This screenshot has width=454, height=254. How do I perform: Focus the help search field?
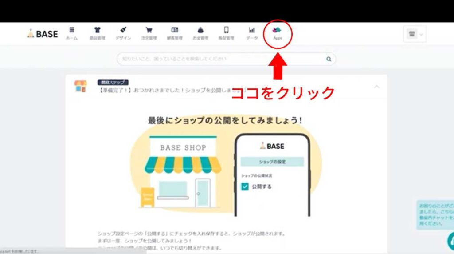(226, 59)
